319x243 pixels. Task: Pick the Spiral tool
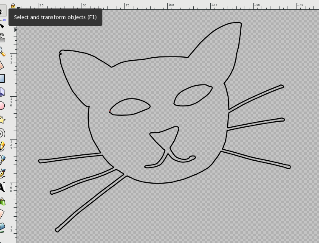click(2, 133)
